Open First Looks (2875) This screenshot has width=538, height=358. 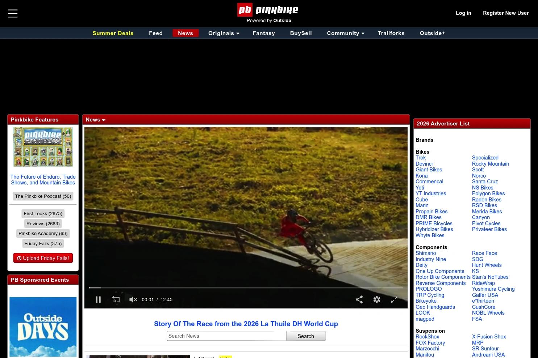coord(43,214)
